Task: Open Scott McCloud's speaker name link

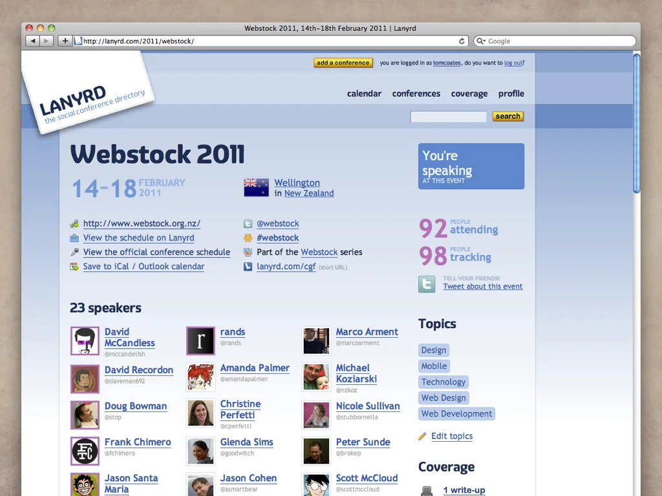Action: pos(367,479)
